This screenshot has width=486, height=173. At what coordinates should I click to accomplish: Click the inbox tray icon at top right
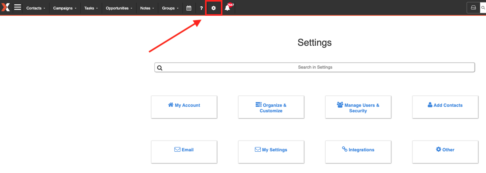[x=473, y=7]
